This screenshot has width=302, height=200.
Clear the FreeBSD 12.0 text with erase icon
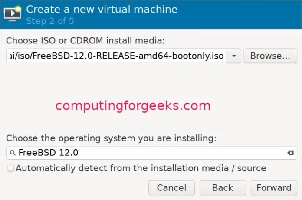290,153
